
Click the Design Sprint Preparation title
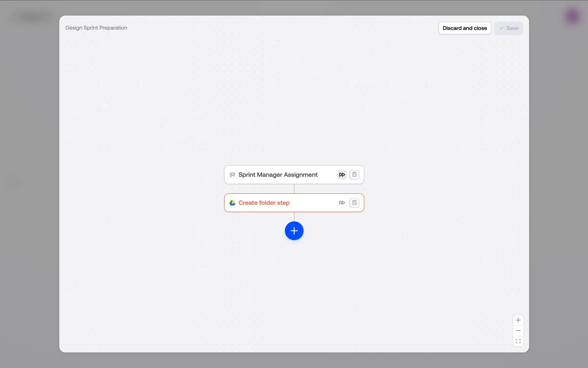click(96, 28)
